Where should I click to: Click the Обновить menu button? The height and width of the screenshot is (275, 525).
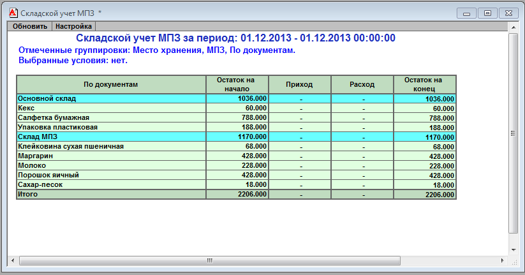coord(30,26)
